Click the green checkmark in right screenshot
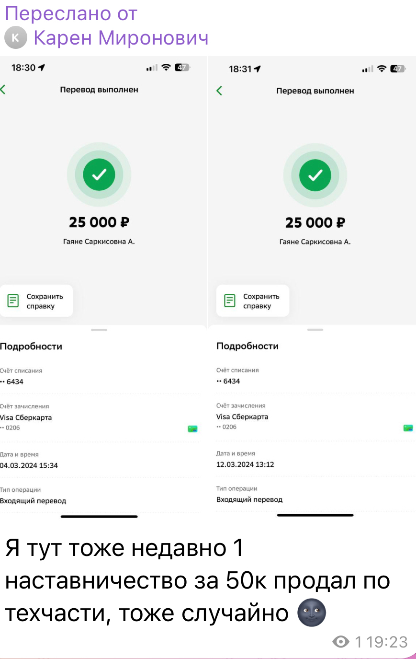Screen dimensions: 416x659 point(315,175)
